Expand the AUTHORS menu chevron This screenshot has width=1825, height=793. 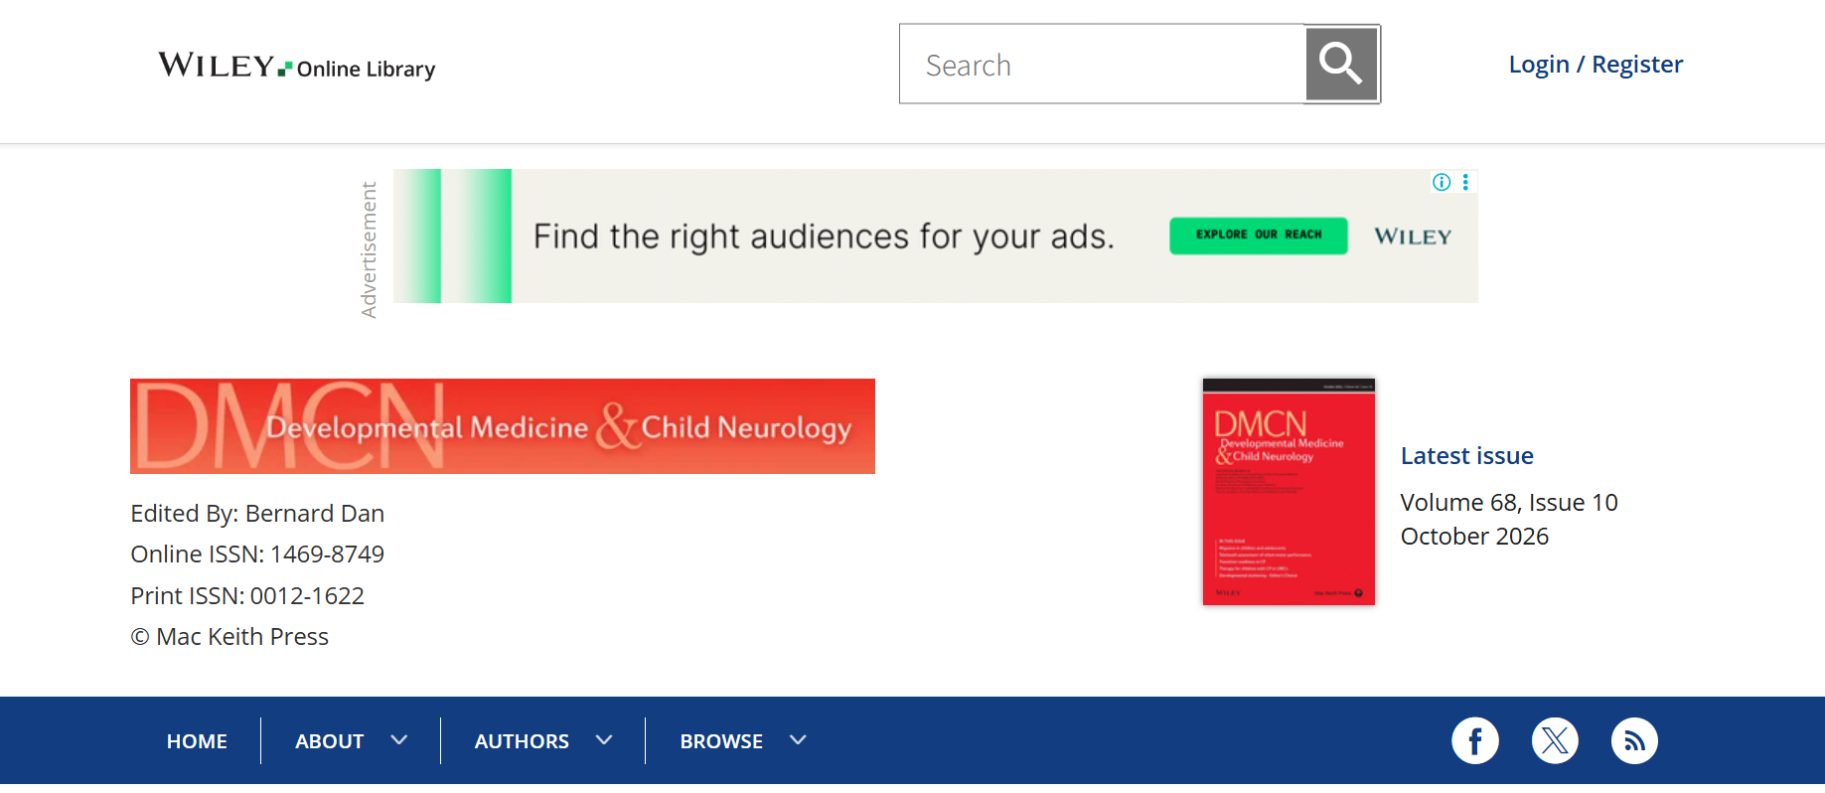tap(604, 740)
